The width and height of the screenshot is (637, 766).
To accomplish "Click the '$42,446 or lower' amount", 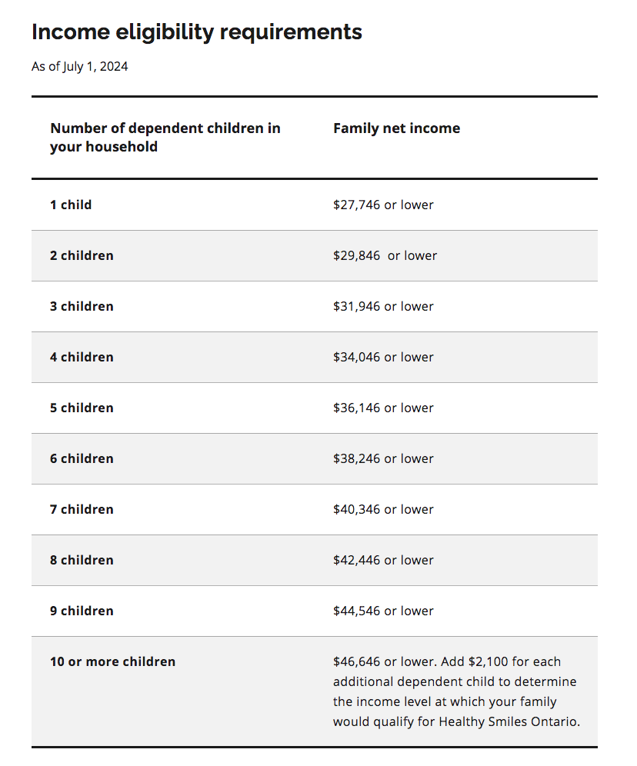I will point(383,561).
